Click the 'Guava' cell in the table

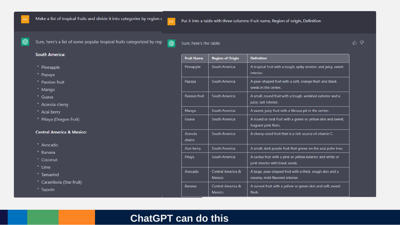195,122
